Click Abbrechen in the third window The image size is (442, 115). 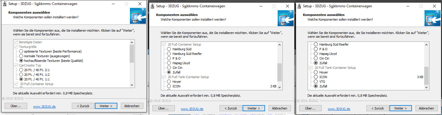click(x=427, y=108)
